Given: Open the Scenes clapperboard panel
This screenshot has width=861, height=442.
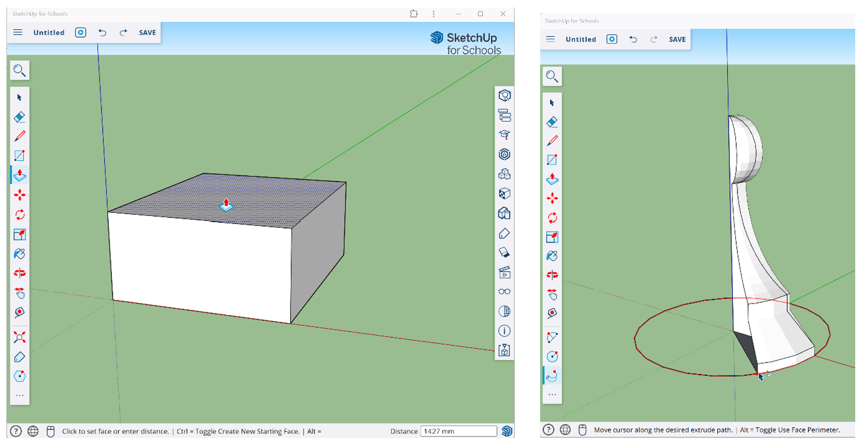Looking at the screenshot, I should (504, 272).
